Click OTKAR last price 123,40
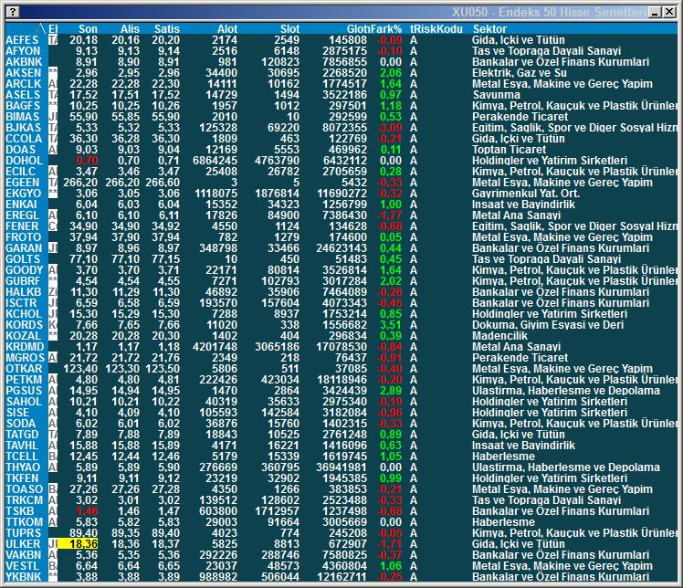683x588 pixels. click(x=80, y=369)
